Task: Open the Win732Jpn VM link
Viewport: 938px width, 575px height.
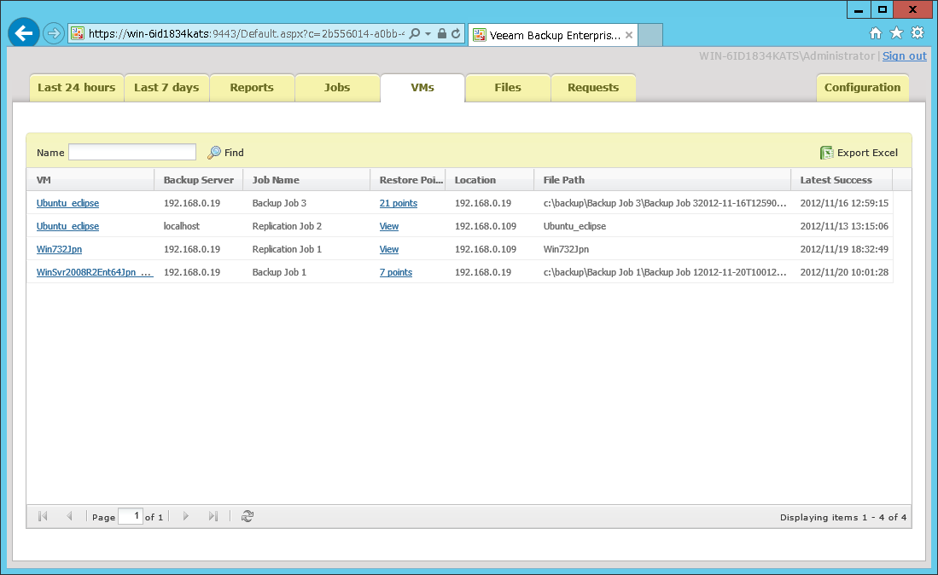Action: pyautogui.click(x=59, y=249)
